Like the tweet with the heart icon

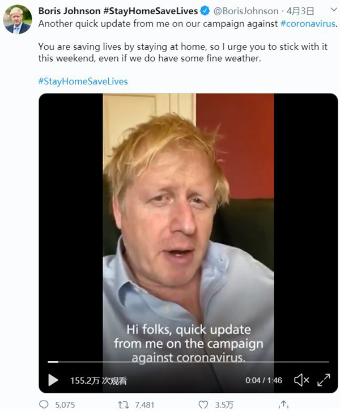[203, 405]
